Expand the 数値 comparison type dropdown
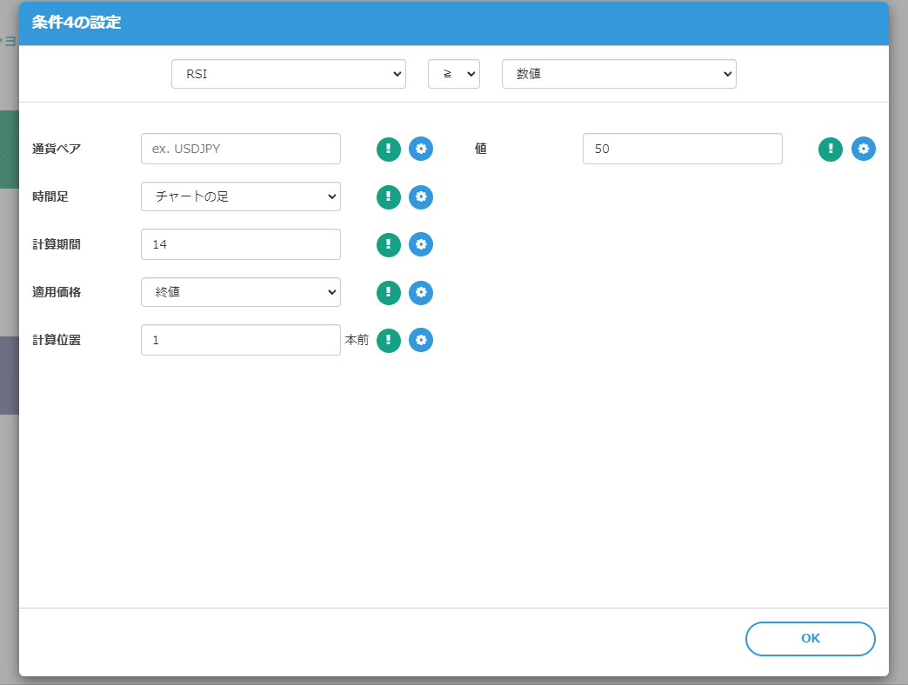Viewport: 908px width, 685px height. (x=618, y=74)
